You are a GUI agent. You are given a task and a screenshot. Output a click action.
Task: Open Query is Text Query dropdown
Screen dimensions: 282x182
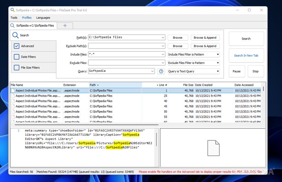click(x=194, y=71)
